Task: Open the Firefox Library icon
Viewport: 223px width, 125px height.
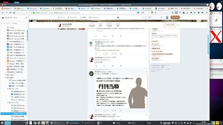Action: [x=172, y=12]
